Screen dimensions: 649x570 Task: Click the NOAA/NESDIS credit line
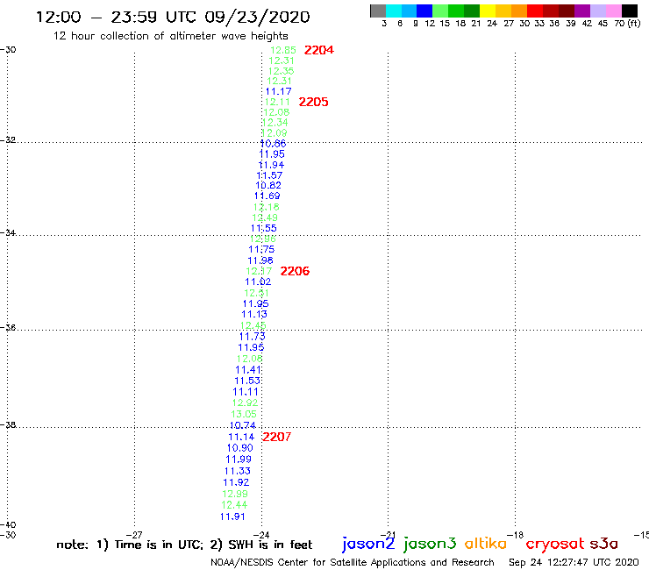click(353, 563)
